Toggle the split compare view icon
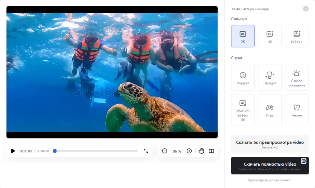 pos(211,151)
